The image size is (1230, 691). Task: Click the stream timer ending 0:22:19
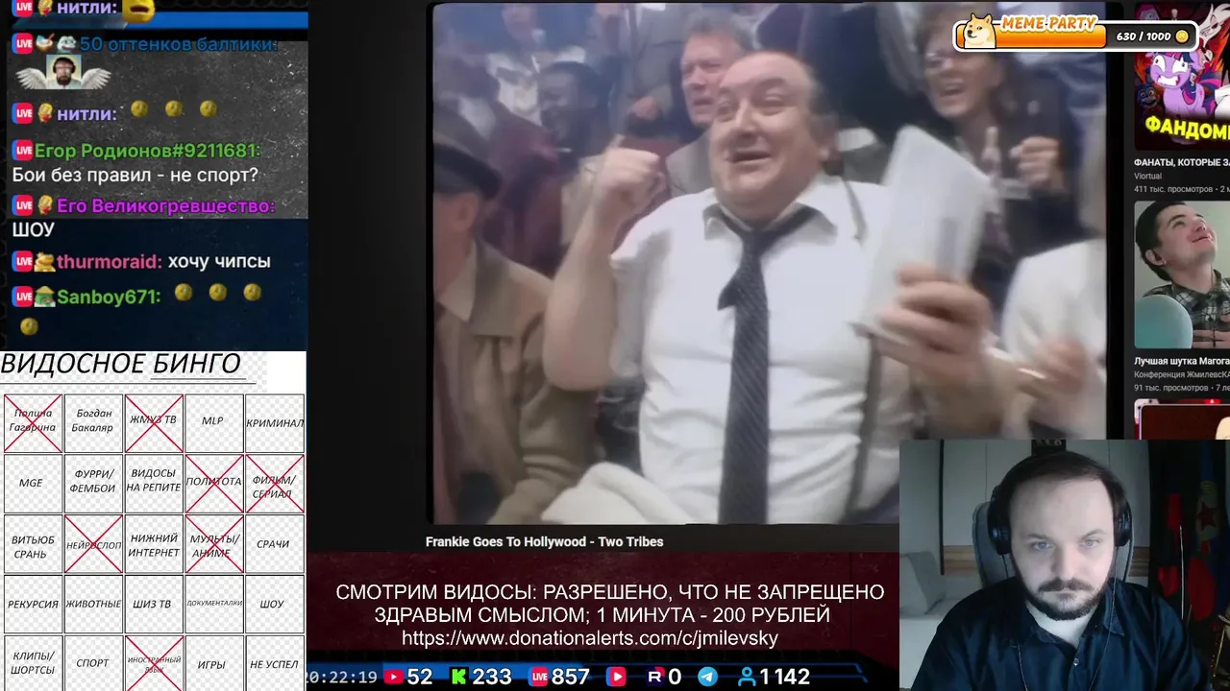pyautogui.click(x=342, y=677)
